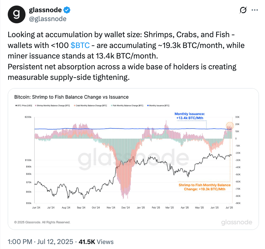Click the orange Shrimp to Fish balance annotation
Image resolution: width=265 pixels, height=249 pixels.
click(204, 187)
